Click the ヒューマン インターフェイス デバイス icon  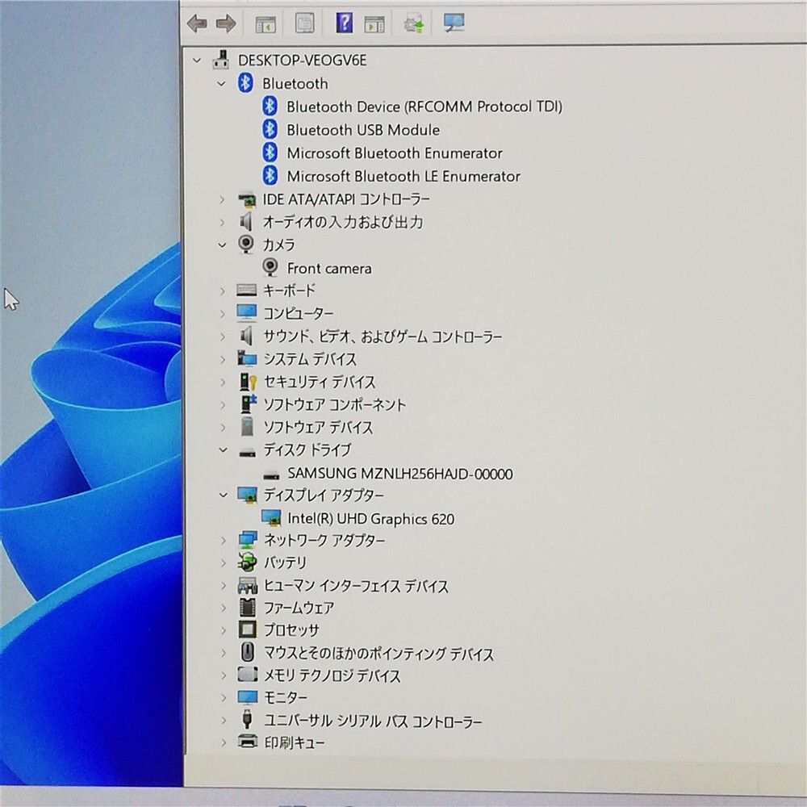[248, 585]
